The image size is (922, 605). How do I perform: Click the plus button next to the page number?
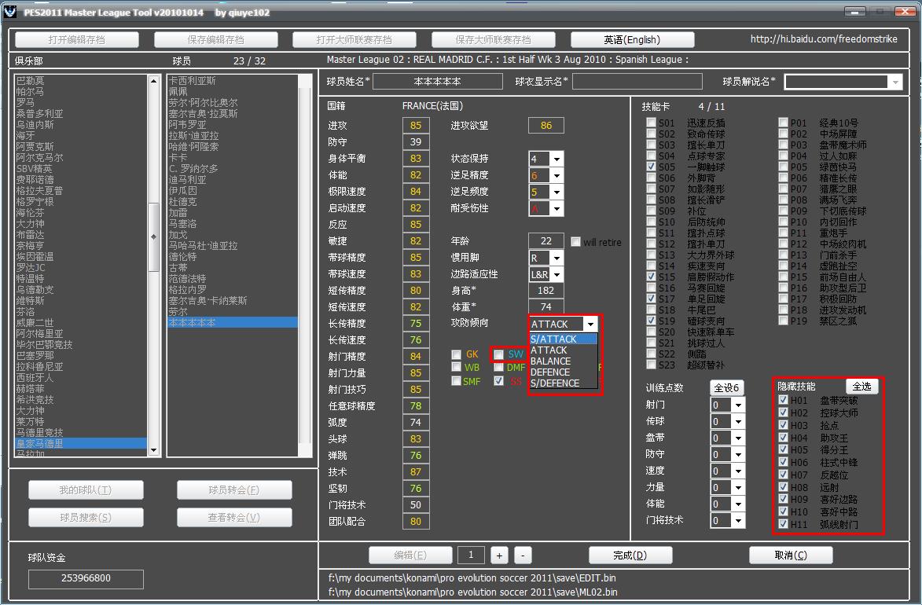coord(499,555)
